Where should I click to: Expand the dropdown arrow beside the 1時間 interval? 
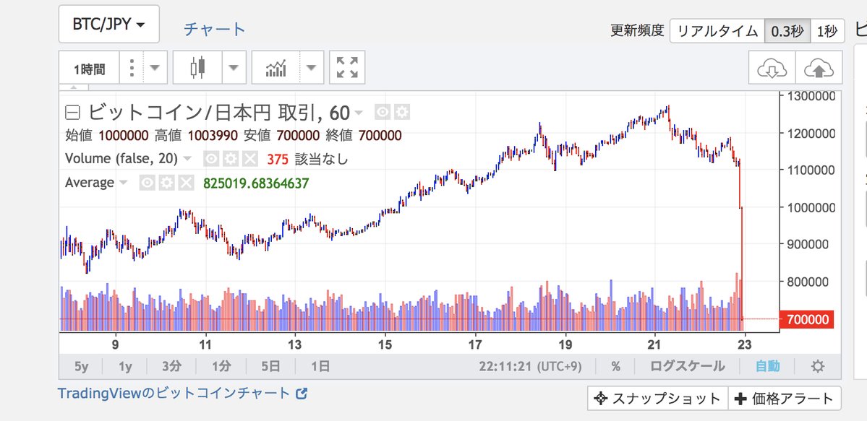[155, 67]
